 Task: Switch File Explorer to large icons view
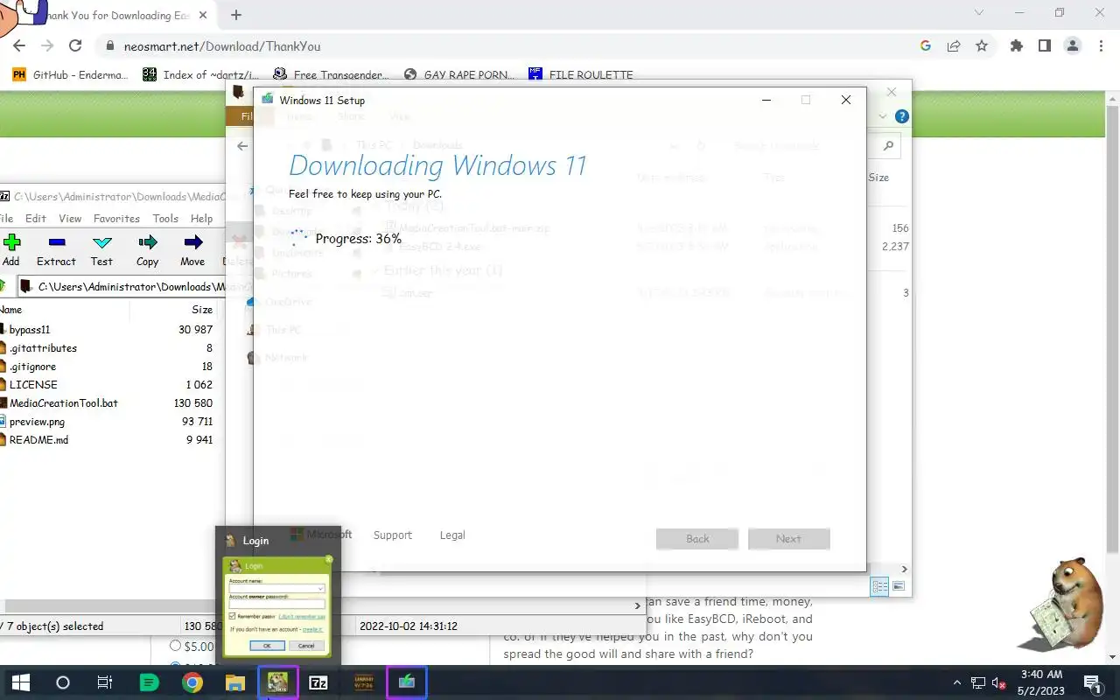tap(899, 586)
